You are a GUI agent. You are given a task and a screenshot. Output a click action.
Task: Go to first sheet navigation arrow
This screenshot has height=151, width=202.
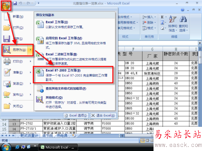[2, 136]
